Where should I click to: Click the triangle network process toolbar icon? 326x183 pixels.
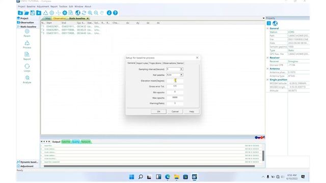(45, 13)
